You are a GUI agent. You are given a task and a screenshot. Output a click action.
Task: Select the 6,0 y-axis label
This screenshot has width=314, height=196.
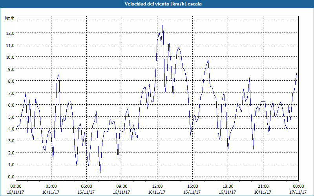[x=11, y=105]
